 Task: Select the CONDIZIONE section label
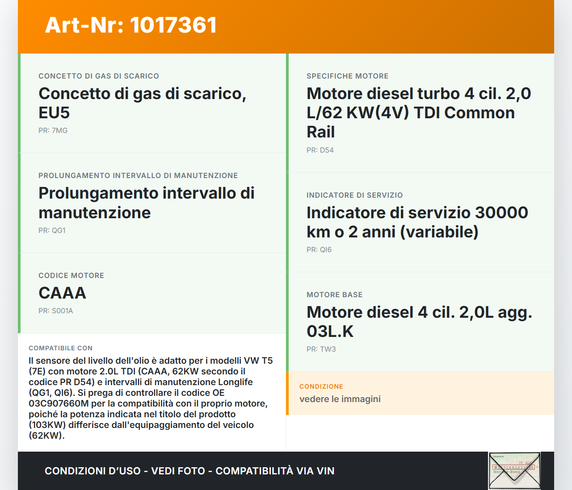pos(321,386)
